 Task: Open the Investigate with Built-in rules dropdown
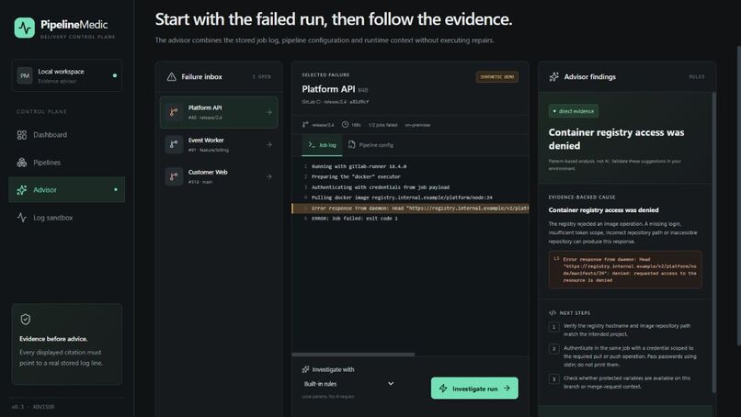click(348, 384)
